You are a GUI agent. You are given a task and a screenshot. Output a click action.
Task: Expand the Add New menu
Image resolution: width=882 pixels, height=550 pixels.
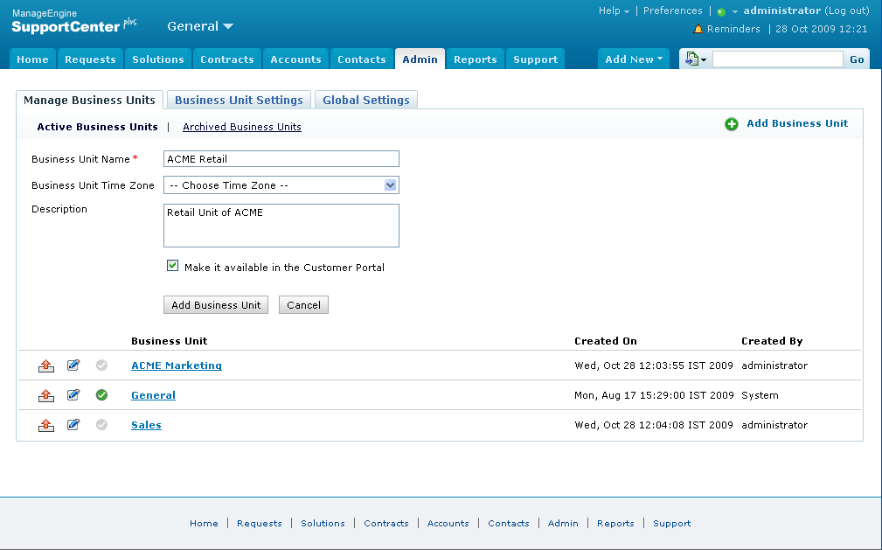point(634,59)
